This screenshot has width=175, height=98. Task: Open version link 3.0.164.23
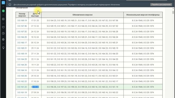(x=22, y=59)
